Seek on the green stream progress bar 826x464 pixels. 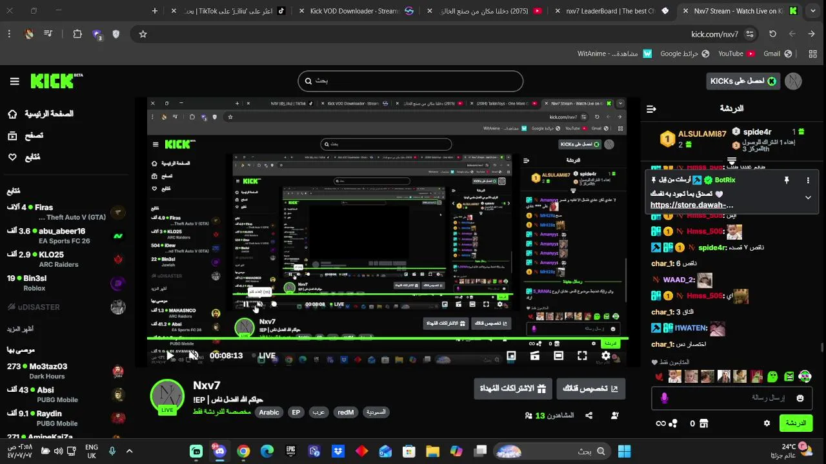click(x=387, y=337)
